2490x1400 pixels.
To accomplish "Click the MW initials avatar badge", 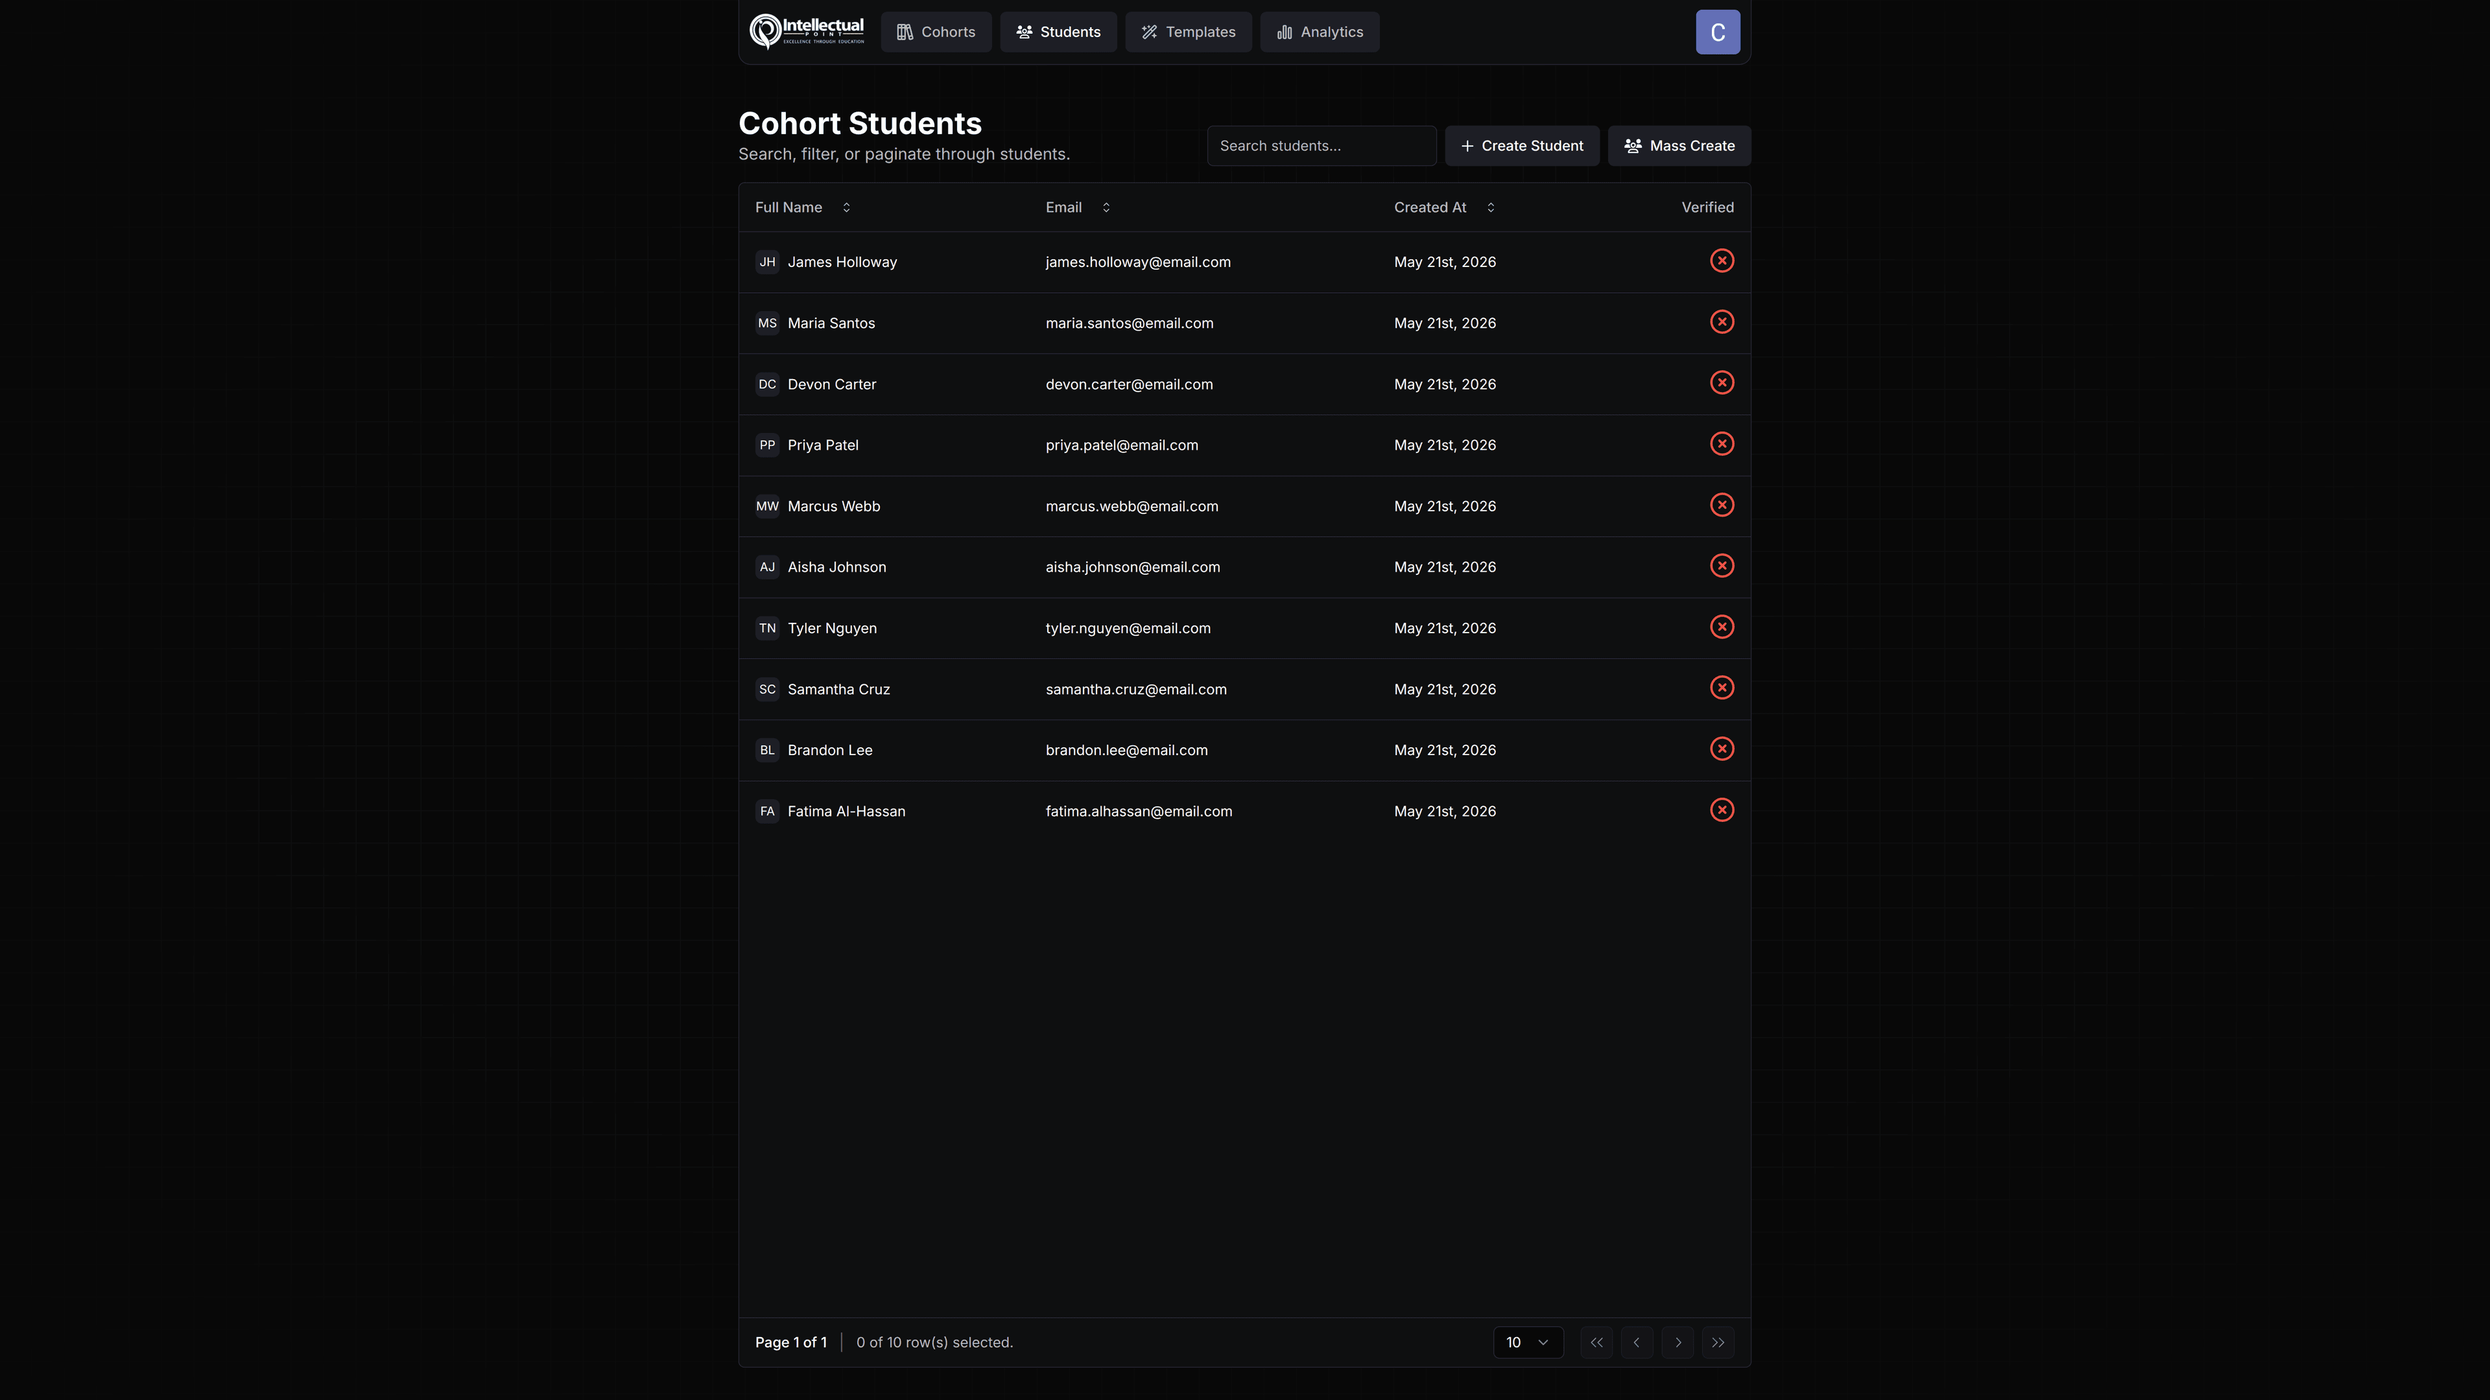I will pos(768,506).
